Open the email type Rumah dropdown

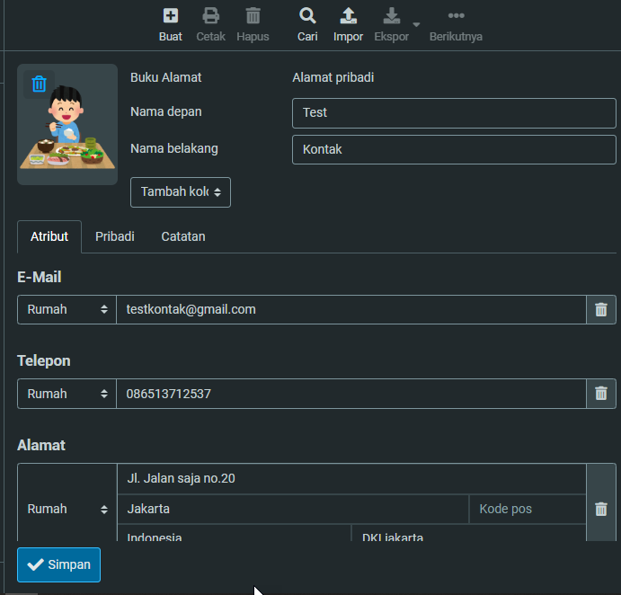(67, 310)
